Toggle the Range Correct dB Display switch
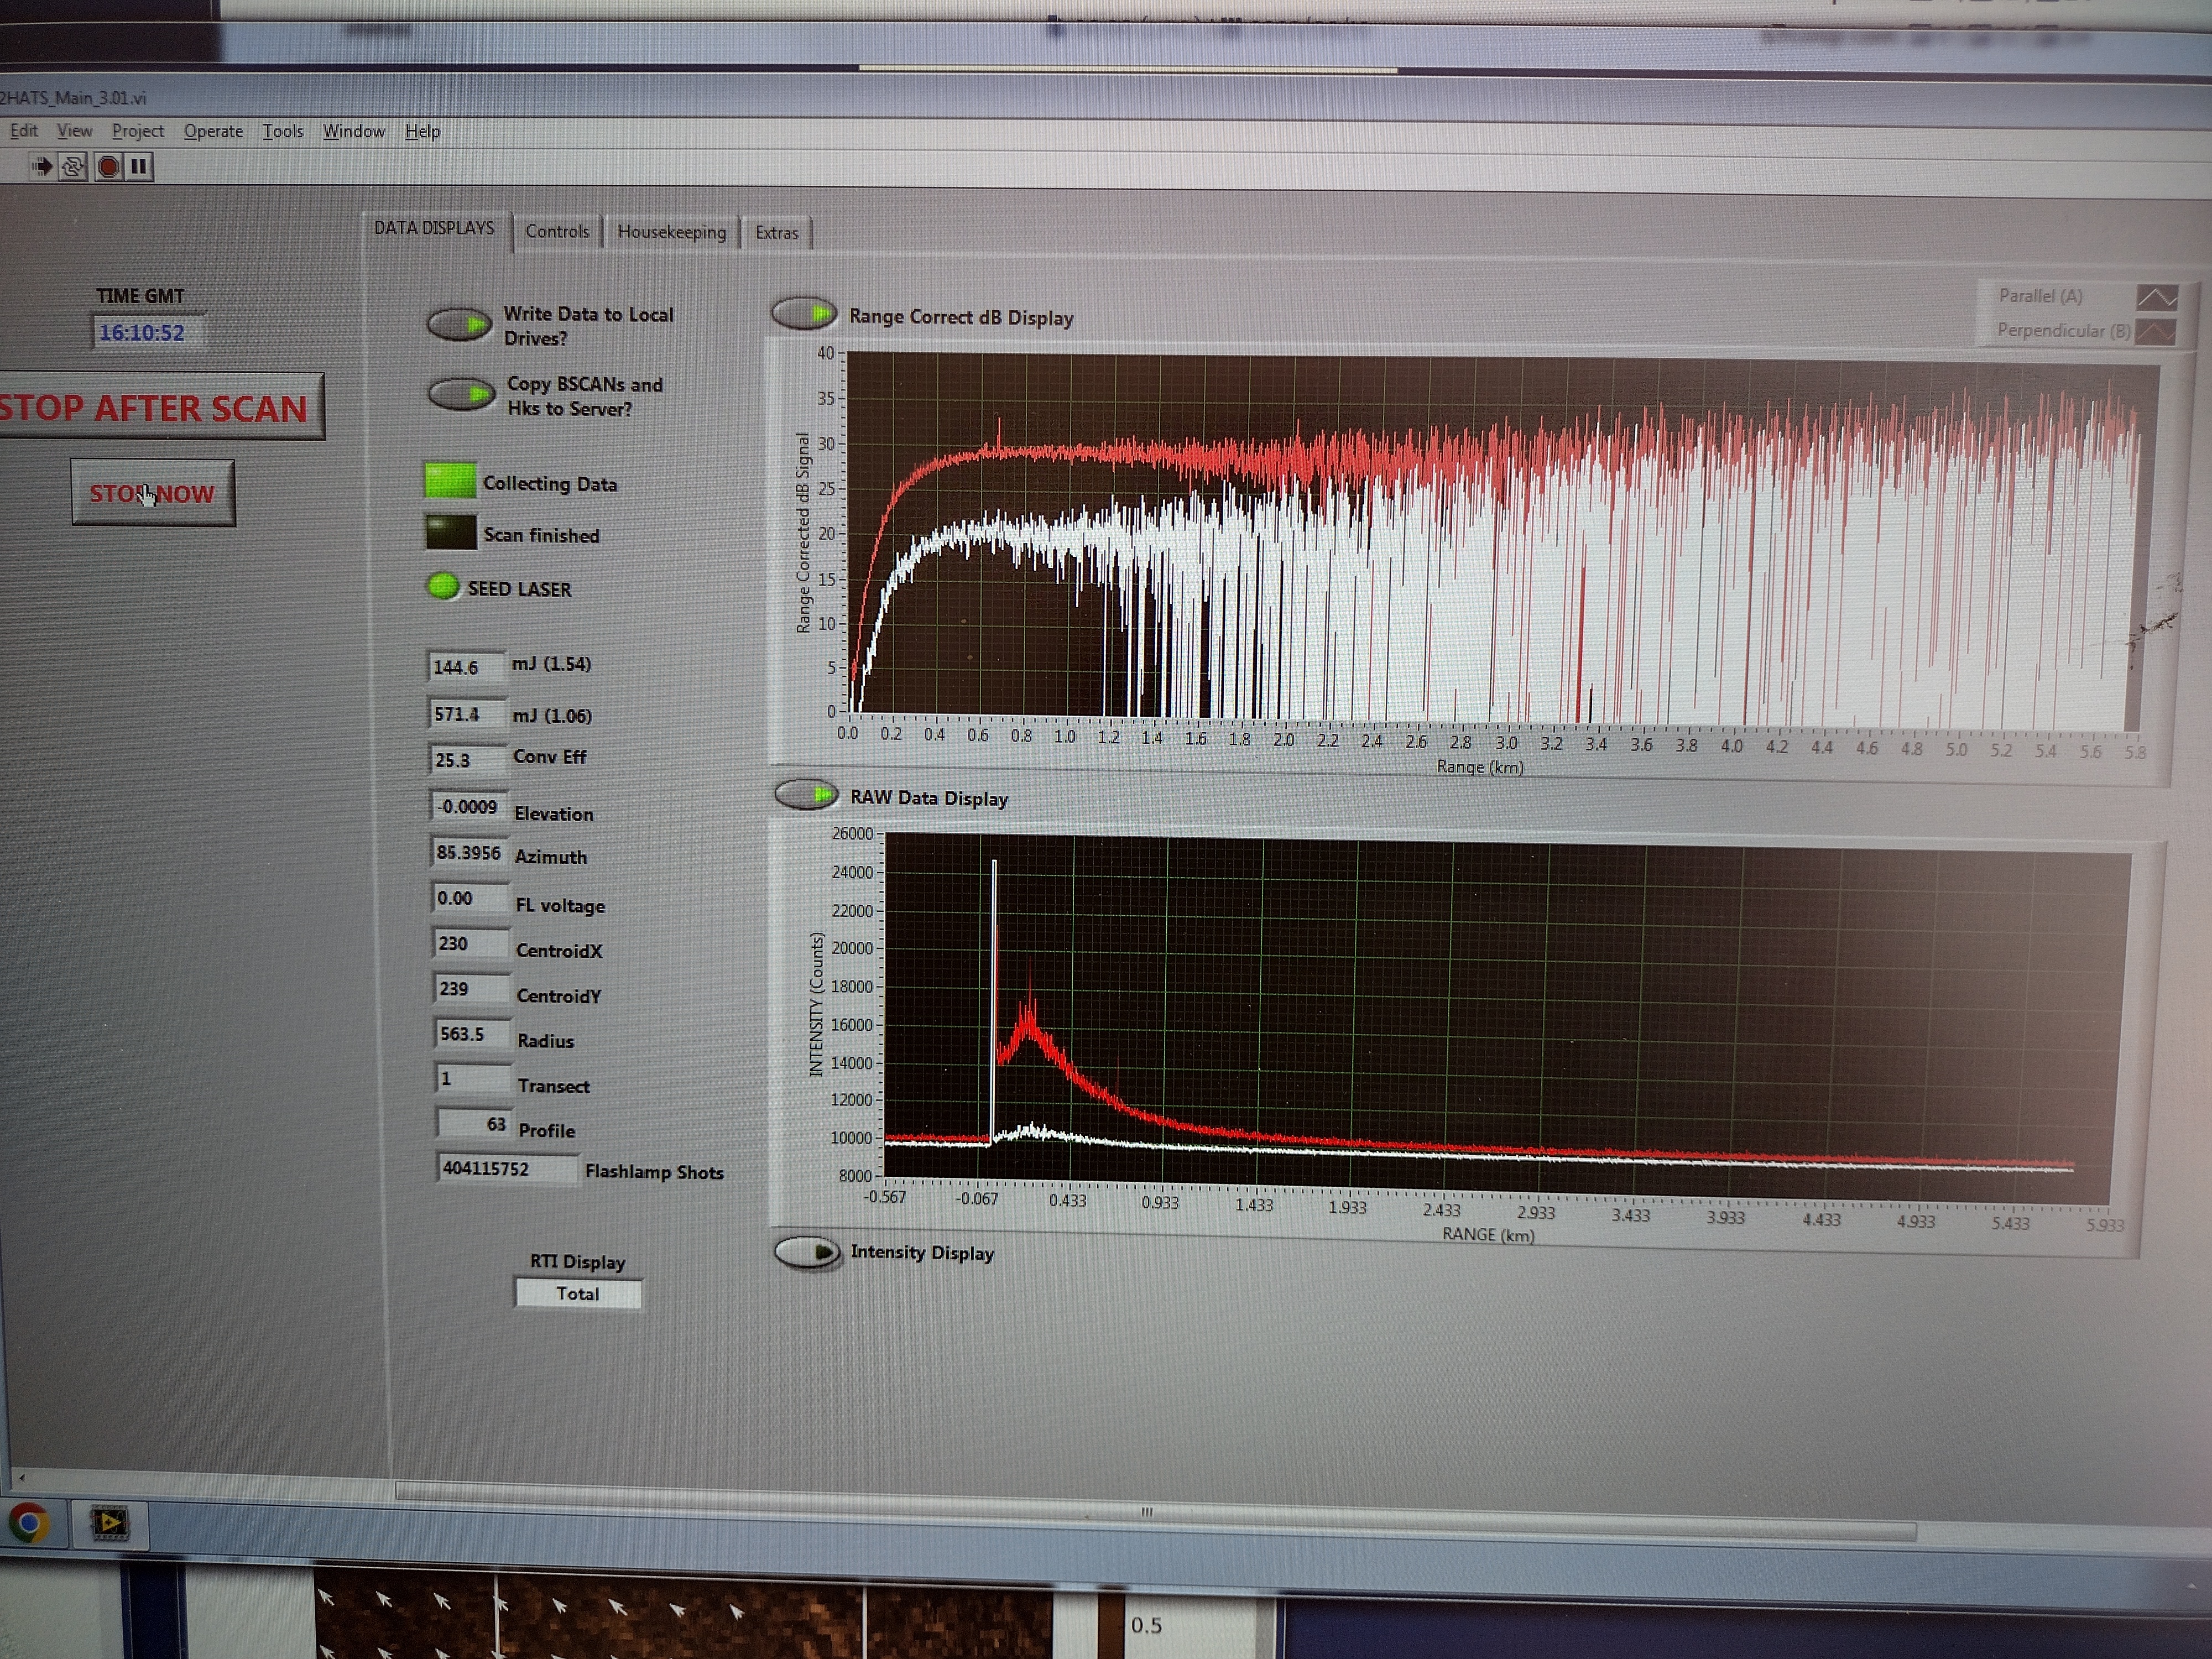This screenshot has height=1659, width=2212. pos(804,314)
